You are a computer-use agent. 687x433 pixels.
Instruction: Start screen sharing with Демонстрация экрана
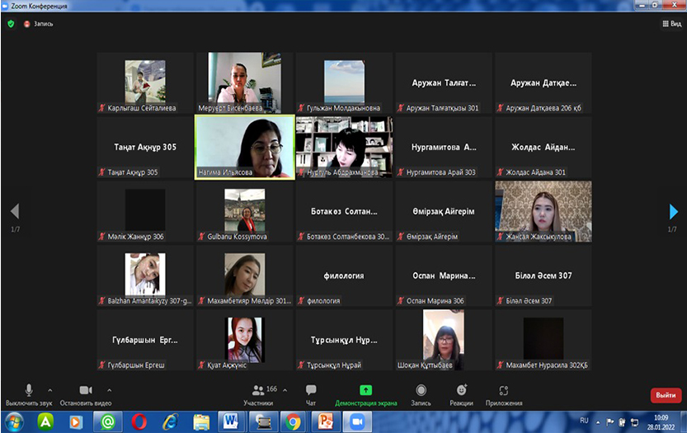coord(365,393)
